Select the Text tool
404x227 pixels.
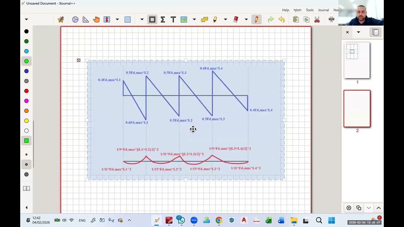(x=173, y=20)
